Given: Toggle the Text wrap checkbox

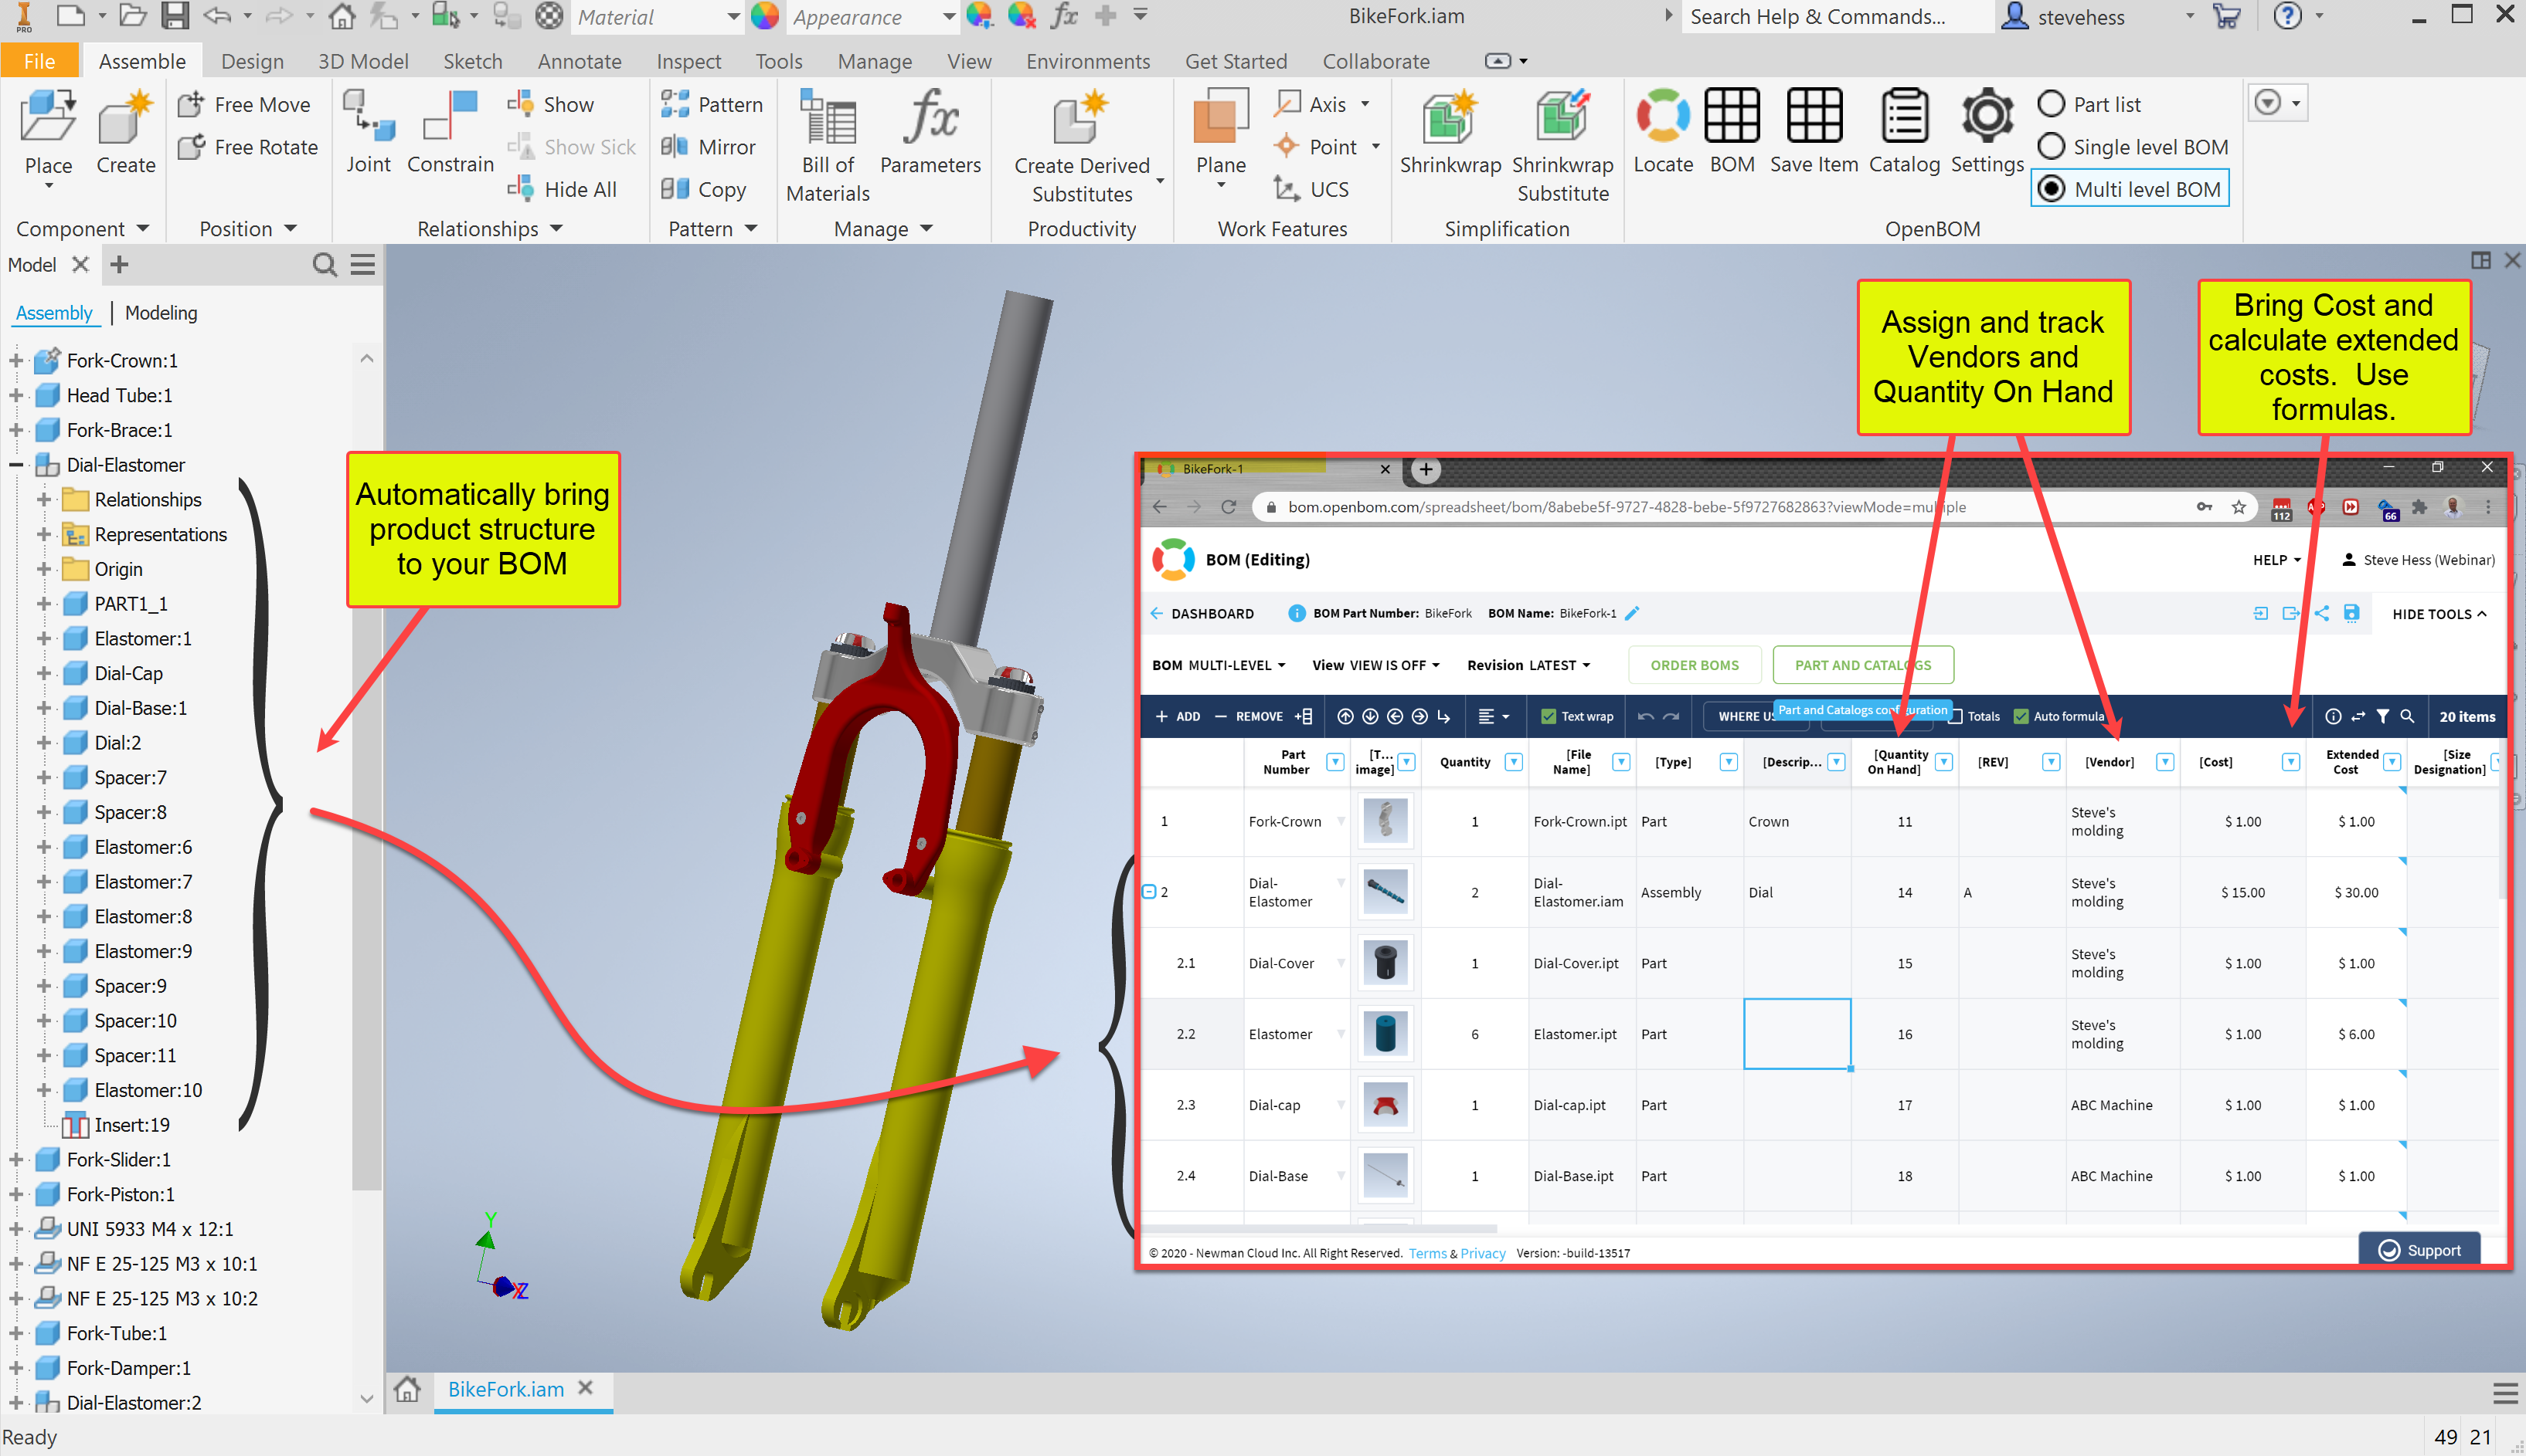Looking at the screenshot, I should pyautogui.click(x=1549, y=716).
